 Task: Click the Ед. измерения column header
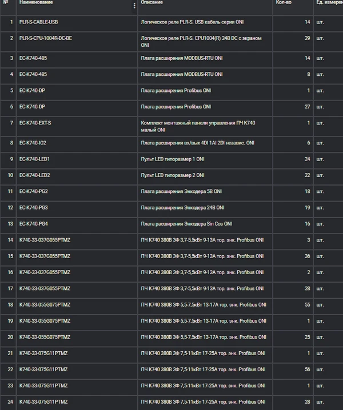[330, 2]
